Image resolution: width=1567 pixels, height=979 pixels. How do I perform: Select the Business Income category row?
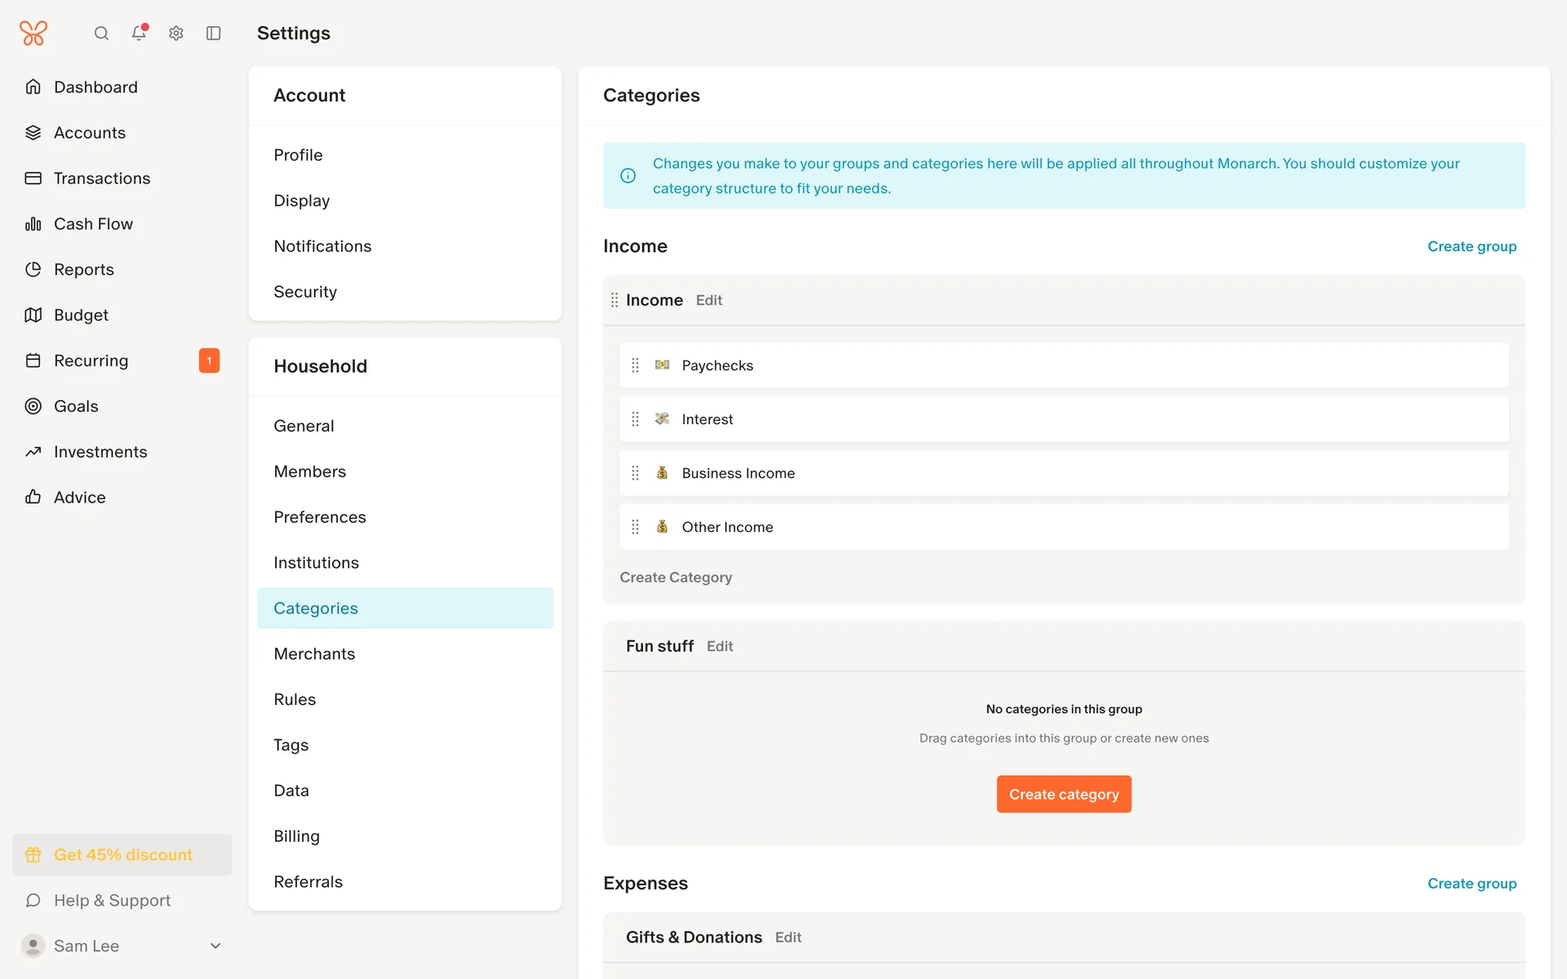tap(1063, 473)
